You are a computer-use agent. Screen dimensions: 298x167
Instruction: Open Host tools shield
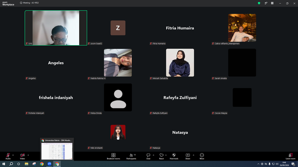click(174, 156)
